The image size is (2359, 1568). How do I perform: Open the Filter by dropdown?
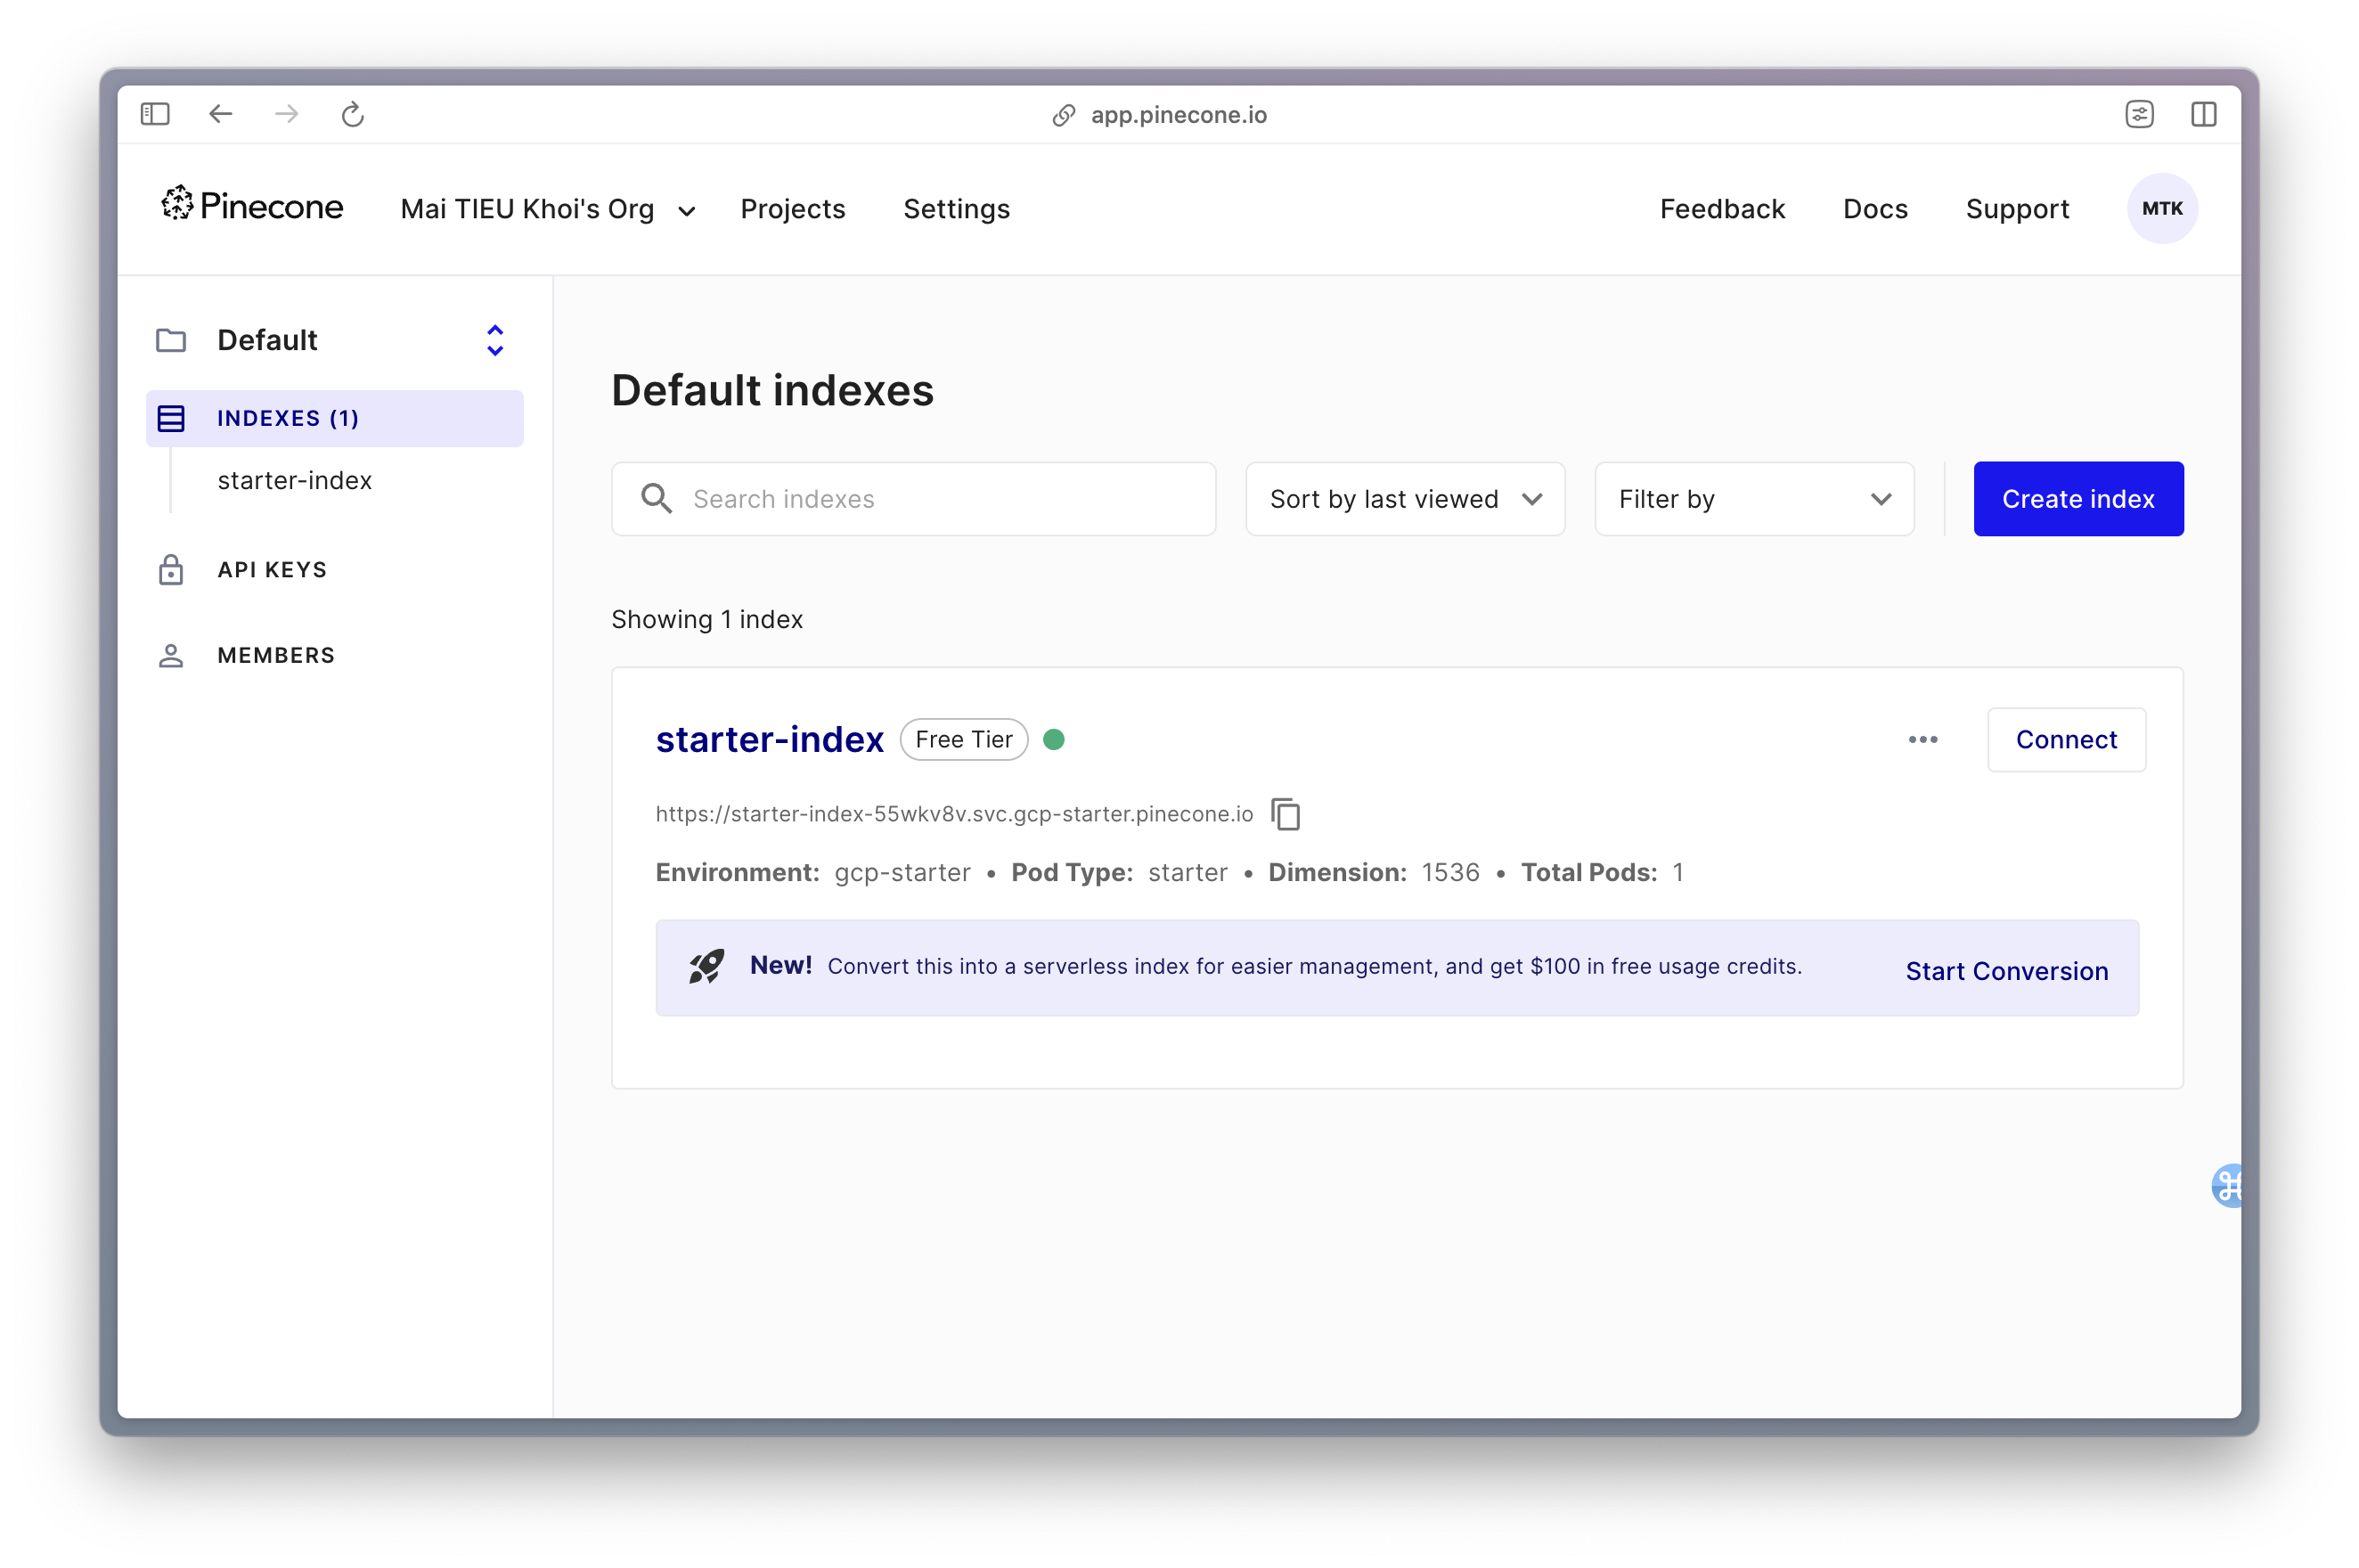click(x=1753, y=499)
